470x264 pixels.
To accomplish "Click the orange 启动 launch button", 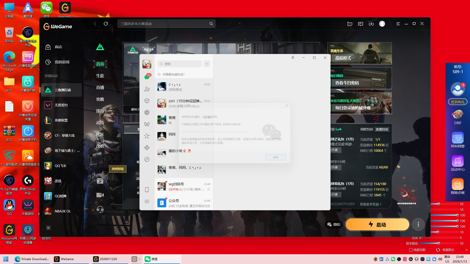I will [x=377, y=224].
